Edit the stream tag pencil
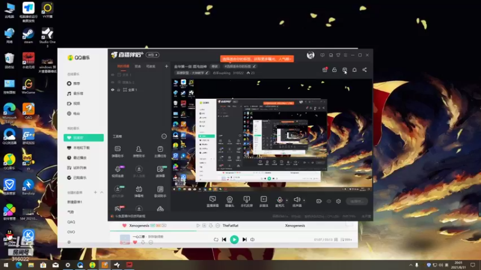The height and width of the screenshot is (270, 481). [x=254, y=66]
